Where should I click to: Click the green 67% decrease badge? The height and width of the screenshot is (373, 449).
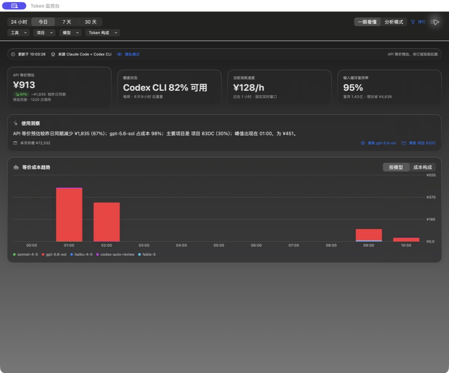click(x=21, y=94)
